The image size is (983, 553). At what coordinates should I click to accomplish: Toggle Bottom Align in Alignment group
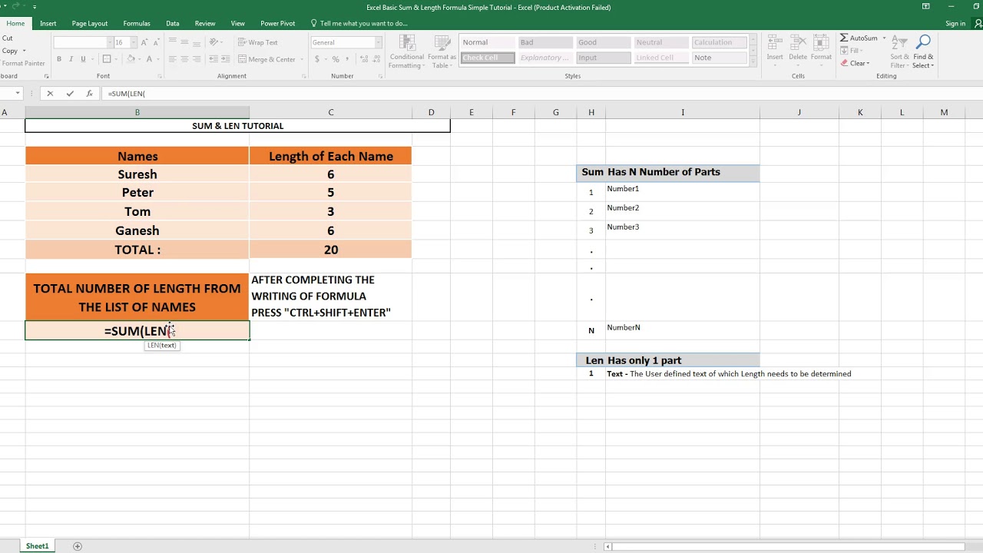coord(197,42)
